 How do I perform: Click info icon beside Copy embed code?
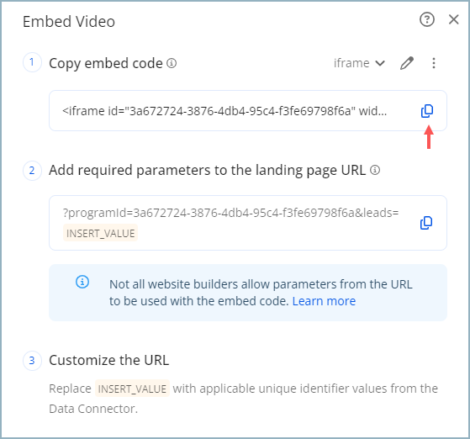click(x=172, y=63)
